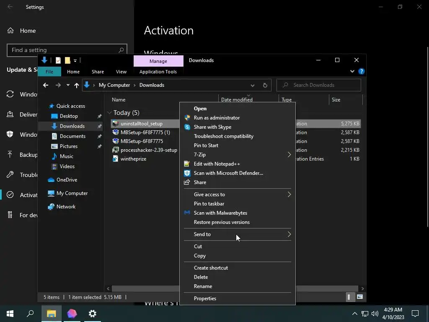This screenshot has width=429, height=322.
Task: Choose Create shortcut
Action: (x=238, y=268)
